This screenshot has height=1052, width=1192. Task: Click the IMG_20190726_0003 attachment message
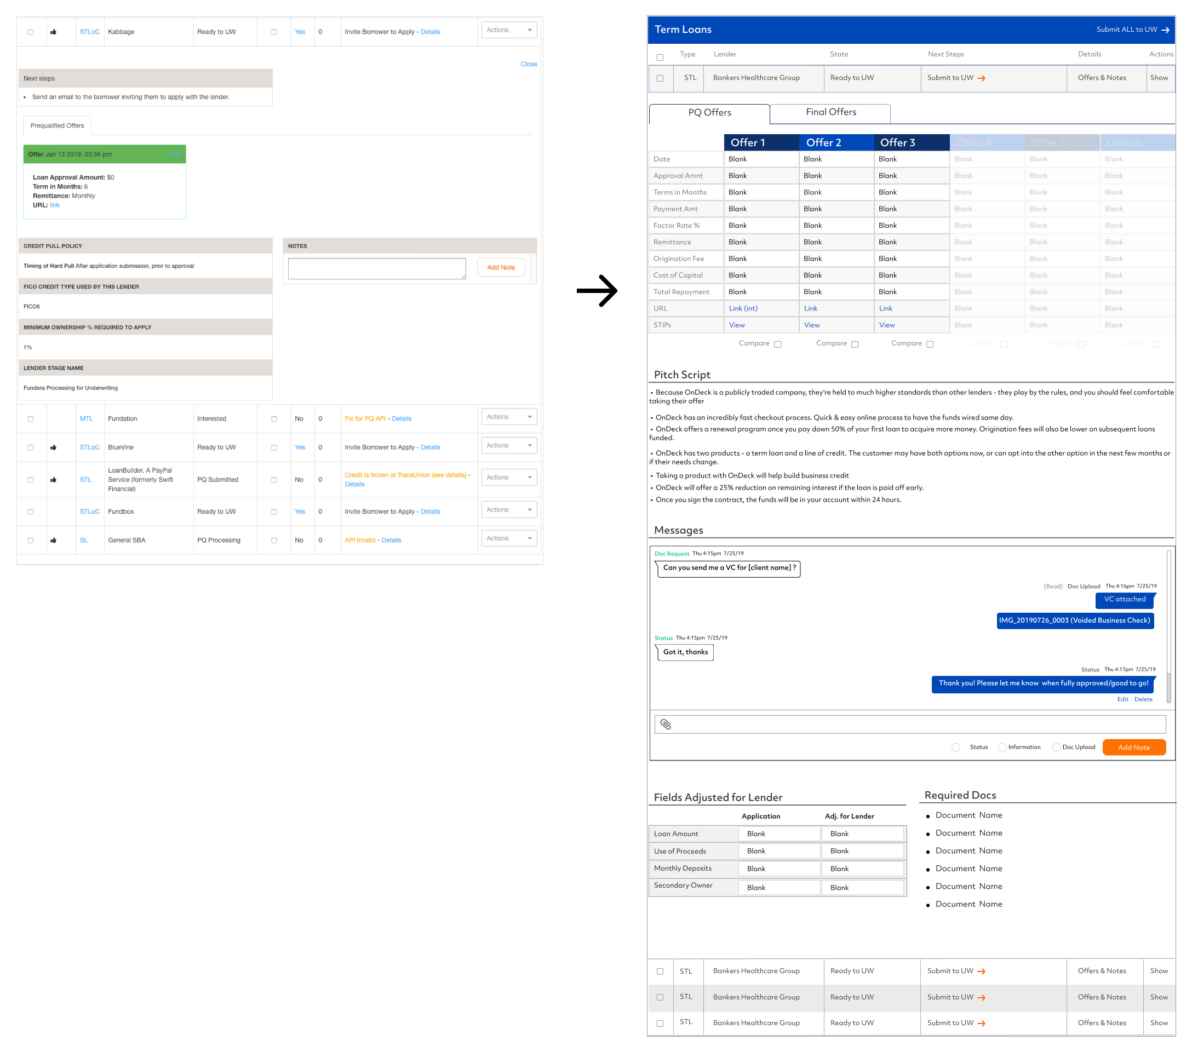[x=1074, y=620]
